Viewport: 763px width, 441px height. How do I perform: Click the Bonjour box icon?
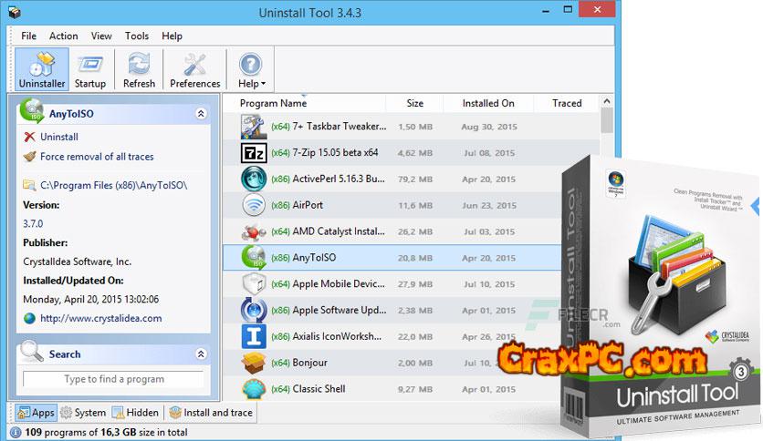(x=254, y=363)
